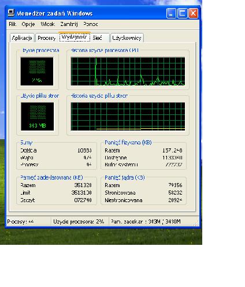245x287 pixels.
Task: Close the Menedżer zadań window
Action: click(x=193, y=13)
